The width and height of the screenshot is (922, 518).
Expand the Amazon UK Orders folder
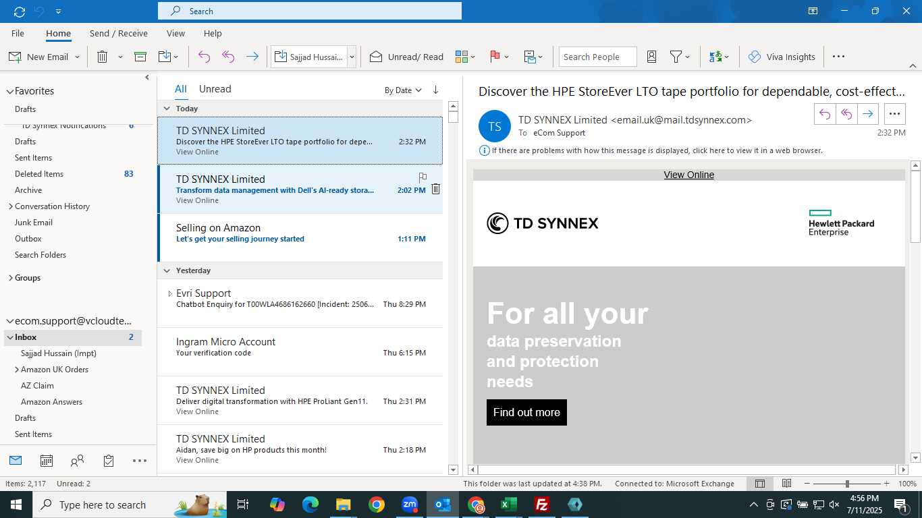(17, 370)
